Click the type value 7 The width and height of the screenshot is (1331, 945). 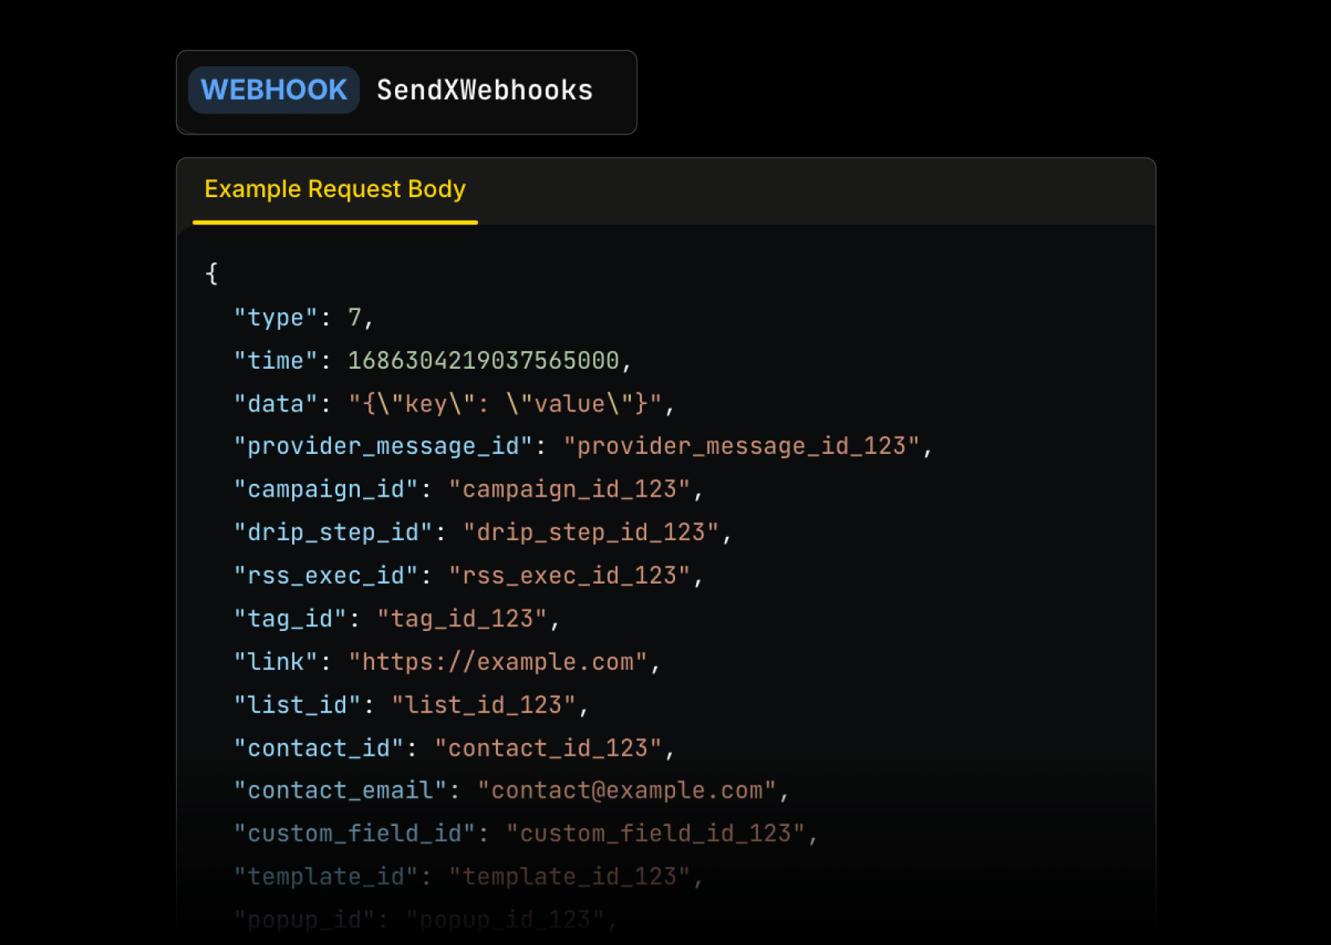(x=354, y=318)
